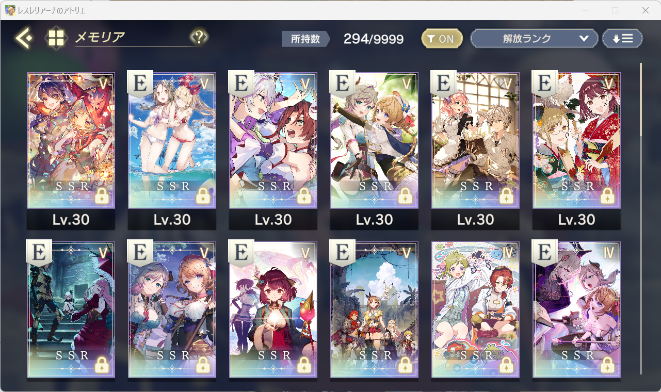Click lock icon on swimsuit beach card
The height and width of the screenshot is (392, 661).
coord(203,195)
